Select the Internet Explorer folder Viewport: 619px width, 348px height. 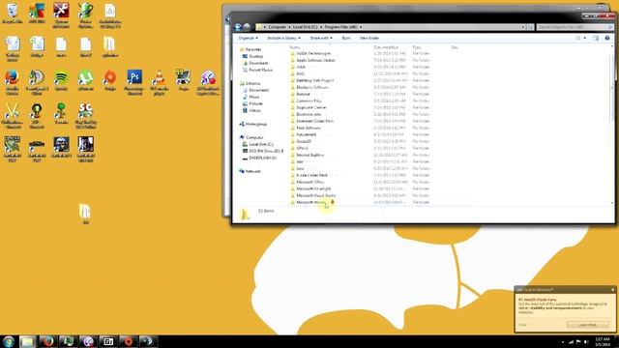click(309, 155)
